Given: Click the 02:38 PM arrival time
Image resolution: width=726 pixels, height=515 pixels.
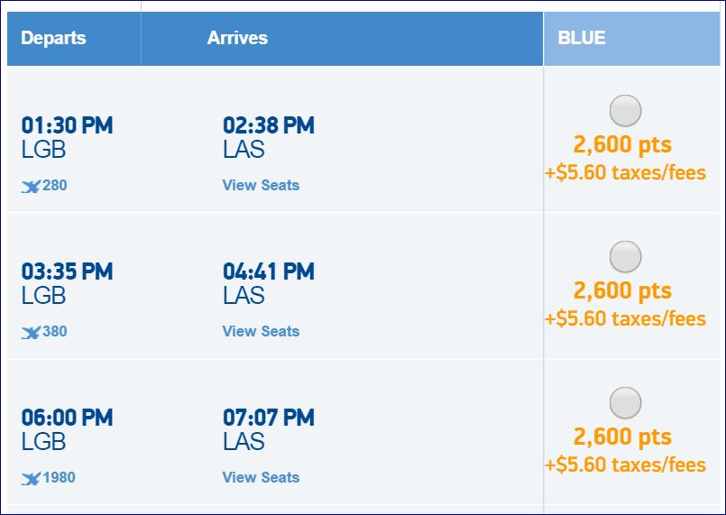Looking at the screenshot, I should (x=268, y=125).
